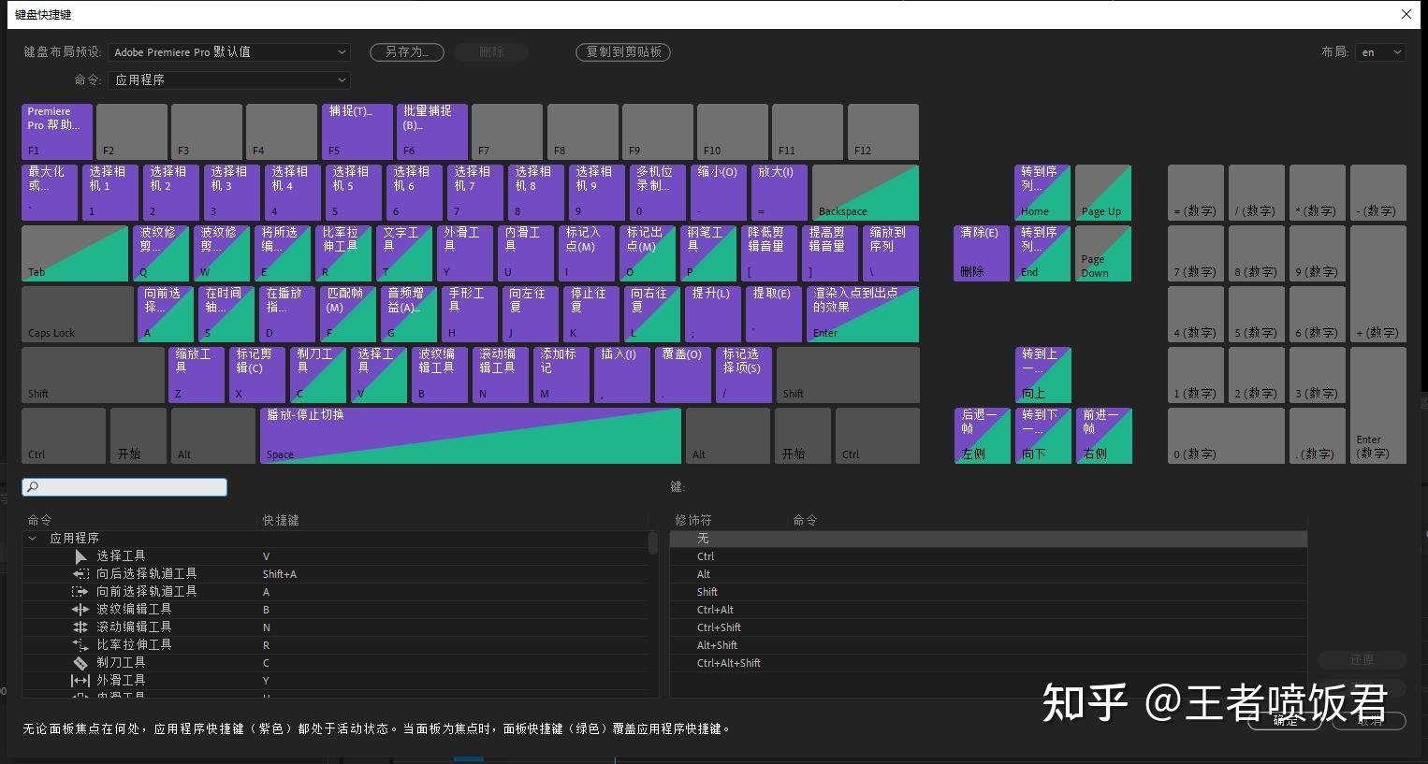Click the 复制到剪贴板 button
This screenshot has width=1428, height=764.
pos(623,52)
